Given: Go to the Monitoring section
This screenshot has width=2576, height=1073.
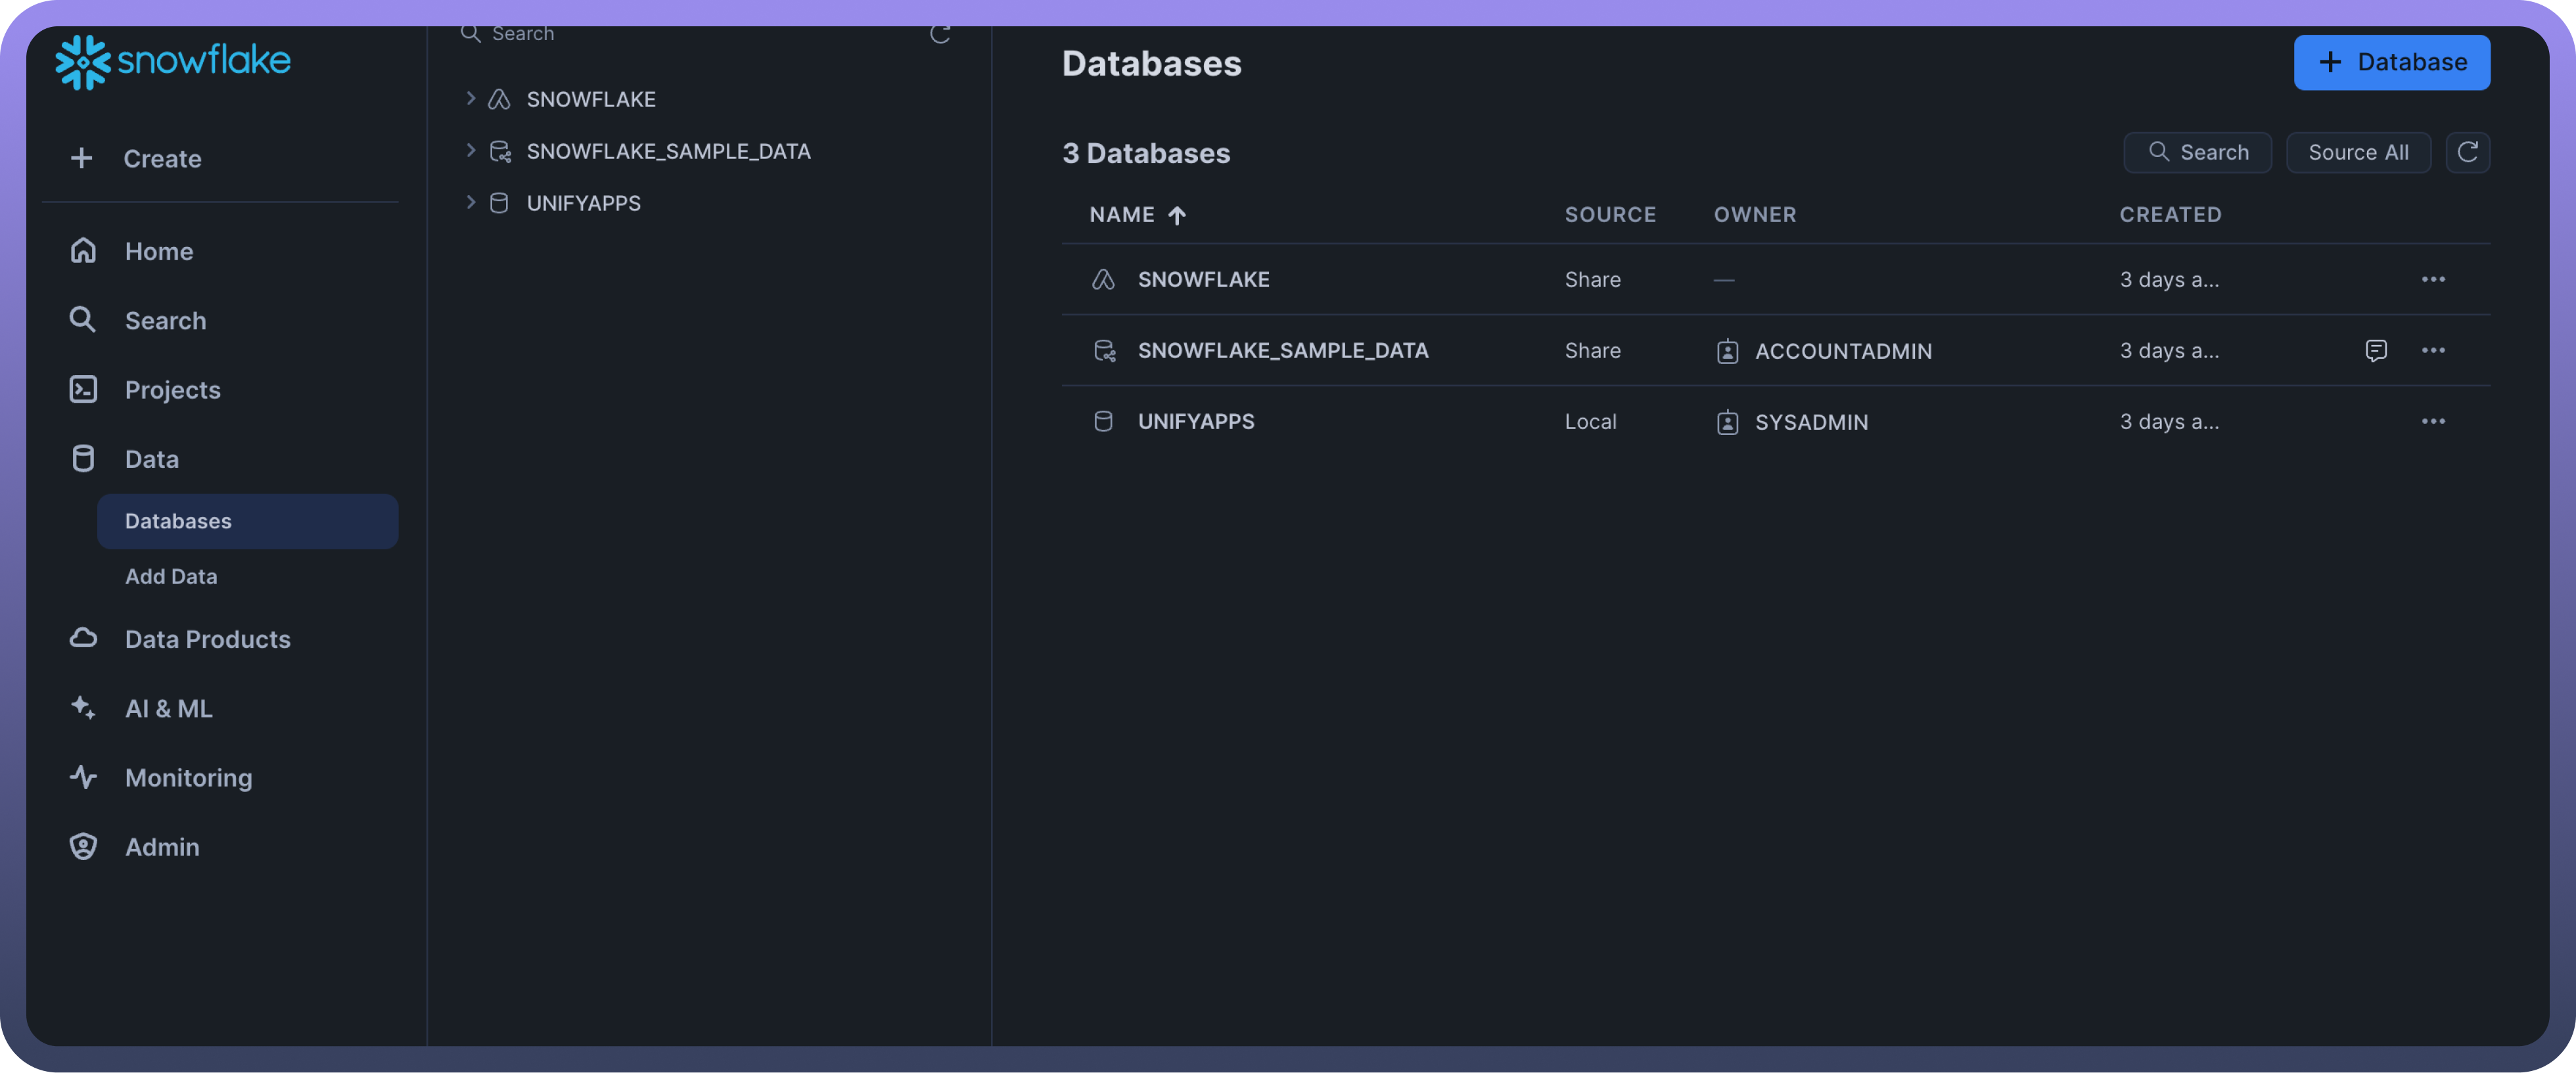Looking at the screenshot, I should (x=188, y=777).
